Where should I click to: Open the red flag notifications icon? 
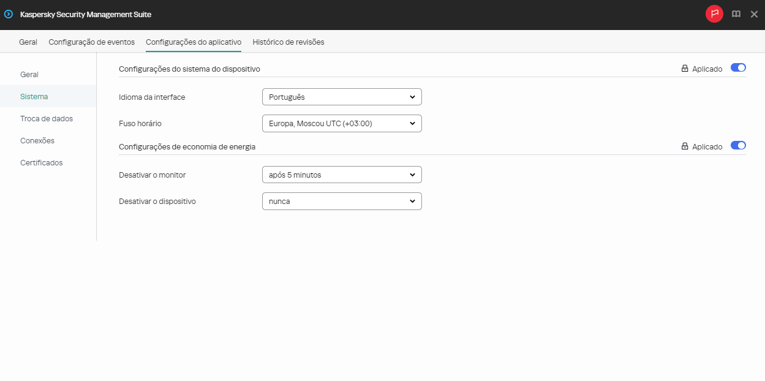pyautogui.click(x=714, y=13)
